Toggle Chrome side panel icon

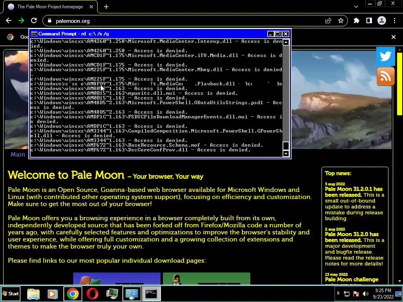(x=369, y=21)
